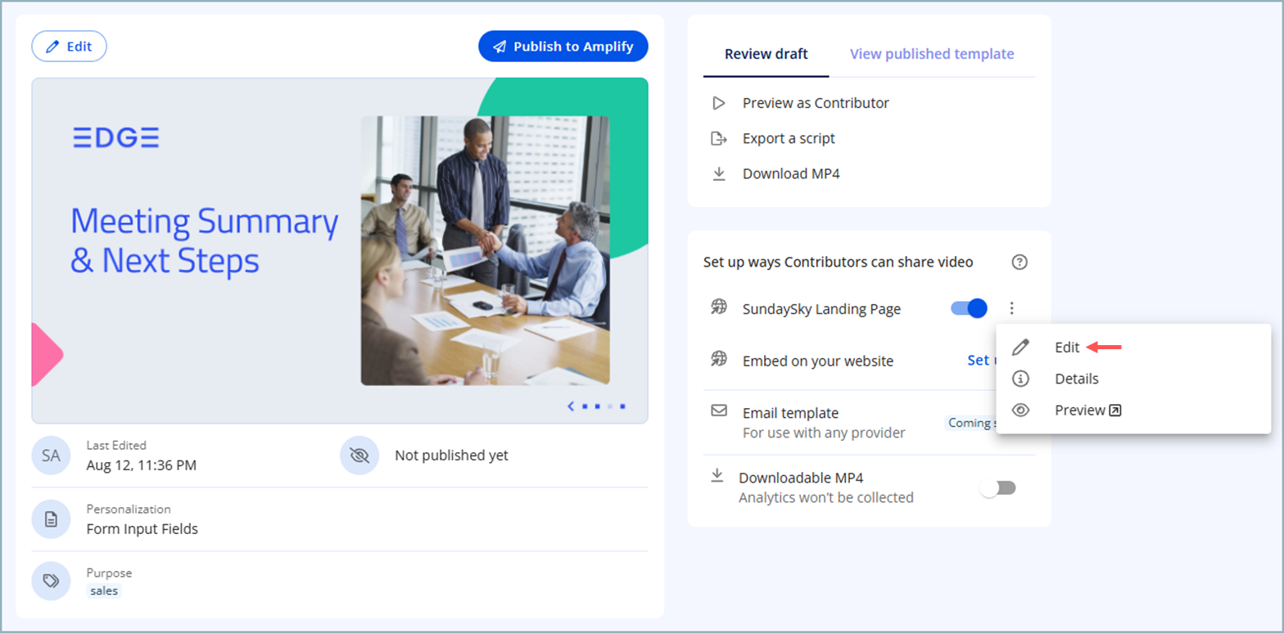Switch to View published template tab
The image size is (1284, 633).
(931, 54)
